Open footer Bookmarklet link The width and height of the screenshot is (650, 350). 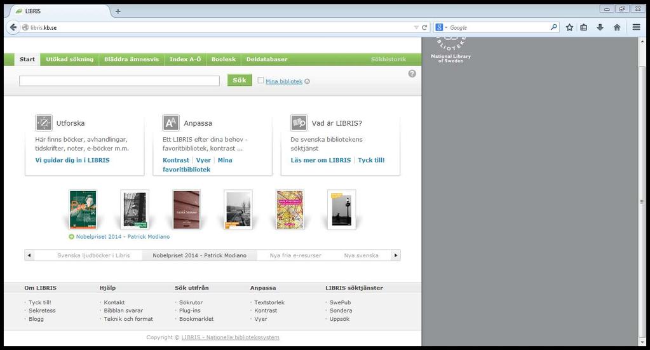(x=196, y=319)
